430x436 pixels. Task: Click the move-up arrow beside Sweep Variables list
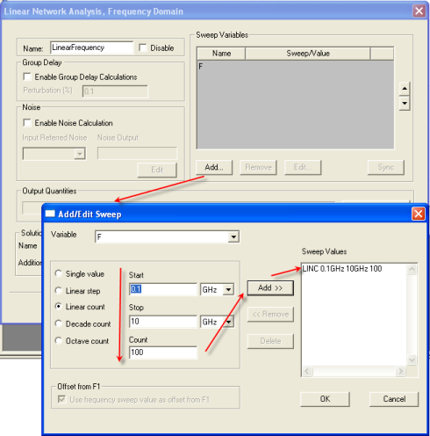[x=405, y=89]
